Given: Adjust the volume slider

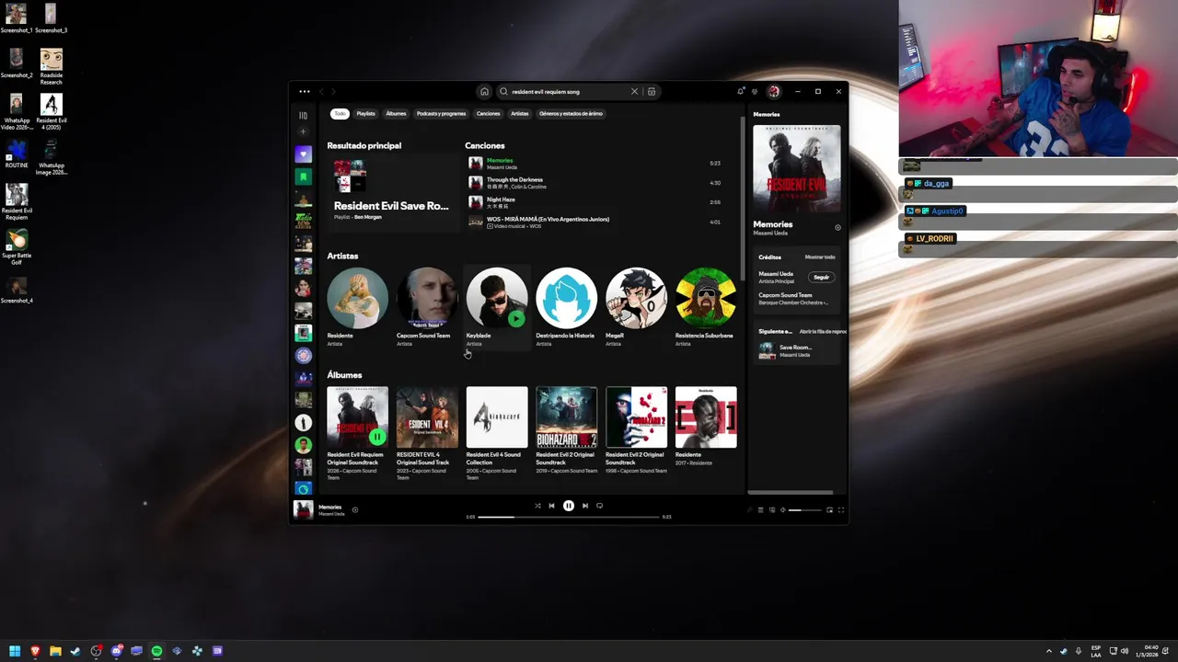Looking at the screenshot, I should pyautogui.click(x=805, y=509).
